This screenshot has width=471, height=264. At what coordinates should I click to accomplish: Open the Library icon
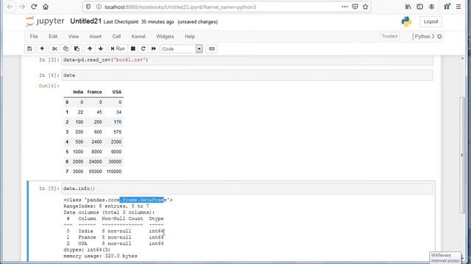point(408,7)
